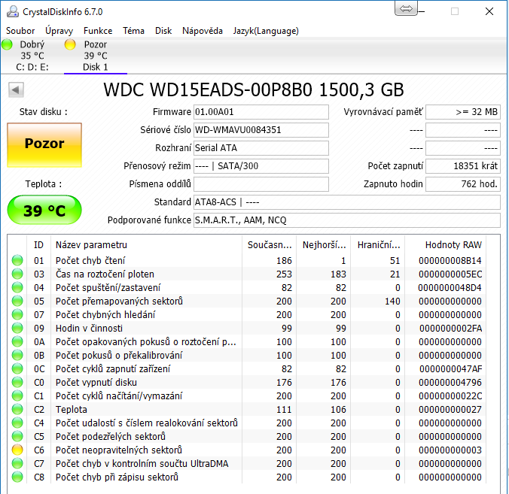
Task: Click green status icon for attribute C0
Action: (x=17, y=382)
